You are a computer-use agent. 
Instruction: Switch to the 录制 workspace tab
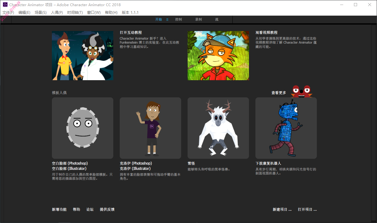(198, 19)
